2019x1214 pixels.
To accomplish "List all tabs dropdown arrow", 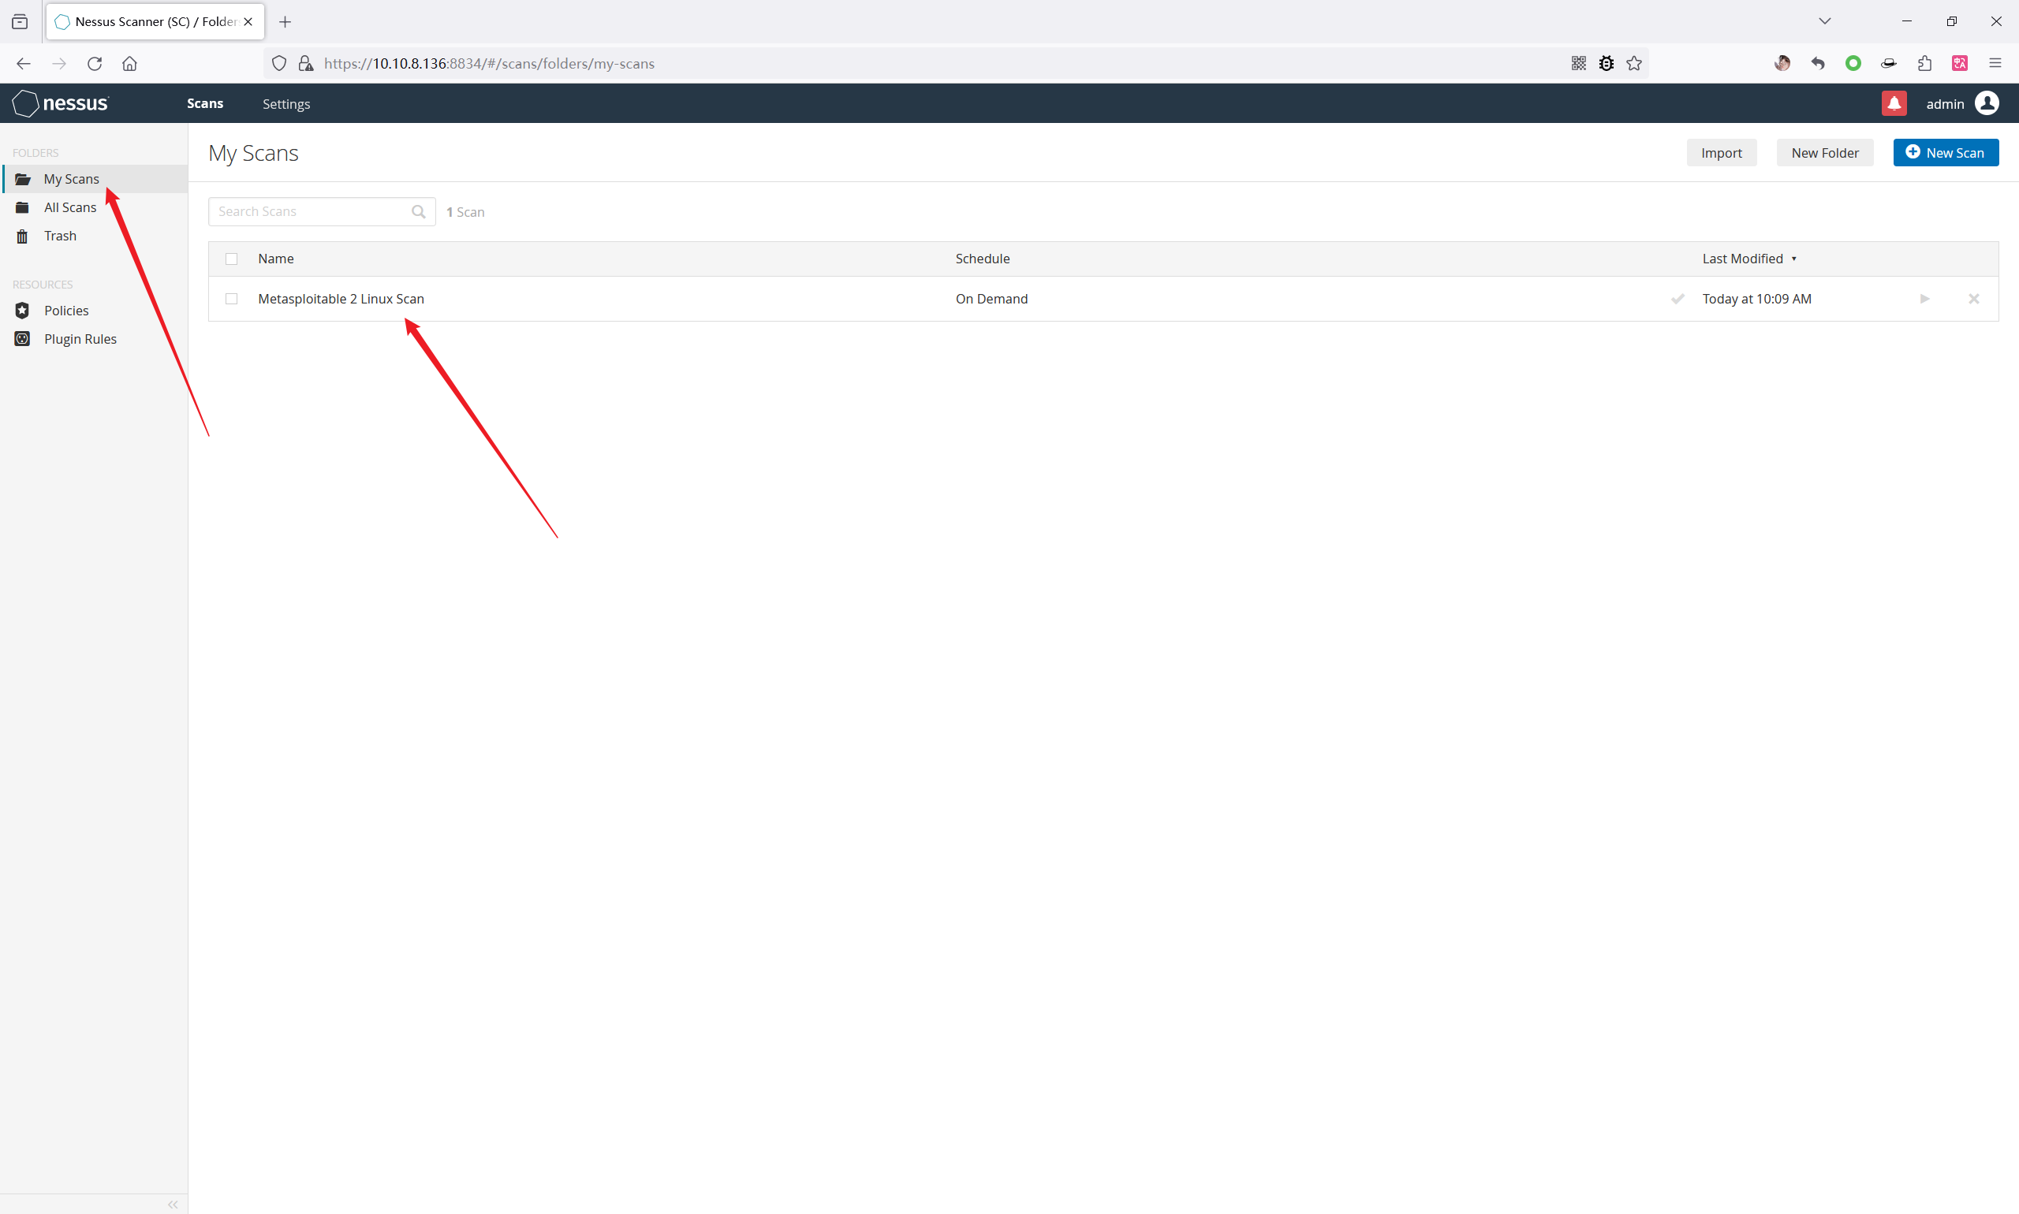I will [1824, 21].
